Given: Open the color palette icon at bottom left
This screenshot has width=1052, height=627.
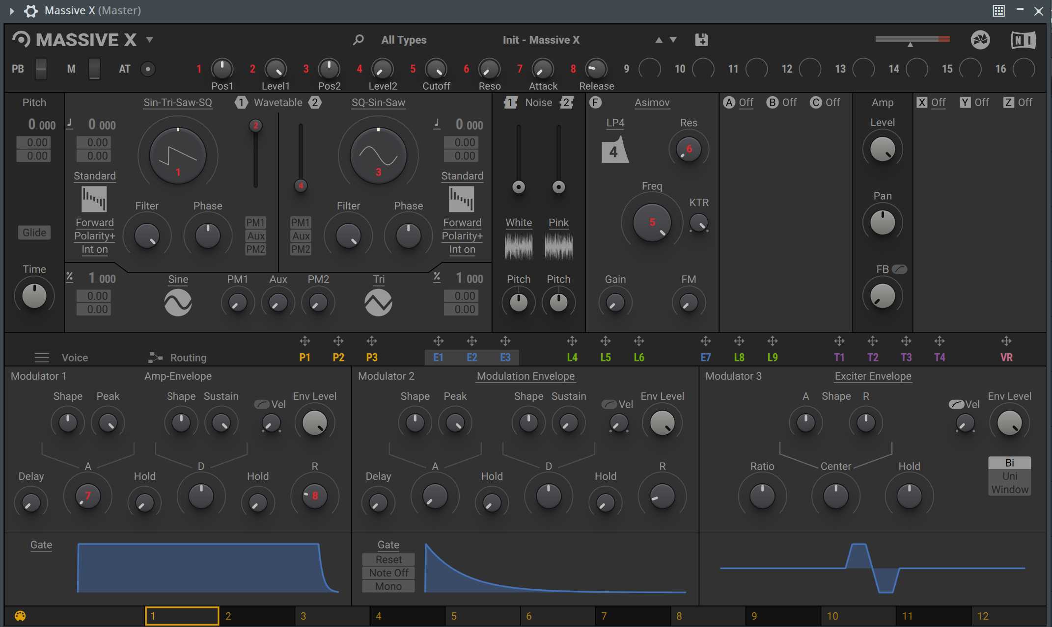Looking at the screenshot, I should pos(20,616).
